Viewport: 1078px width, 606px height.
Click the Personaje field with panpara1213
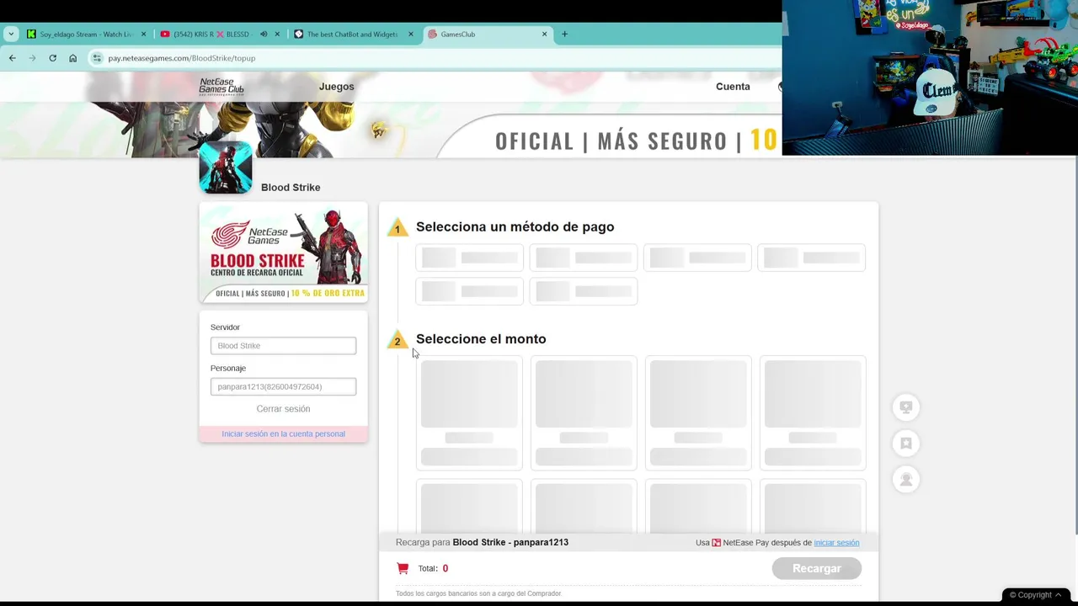pos(283,387)
